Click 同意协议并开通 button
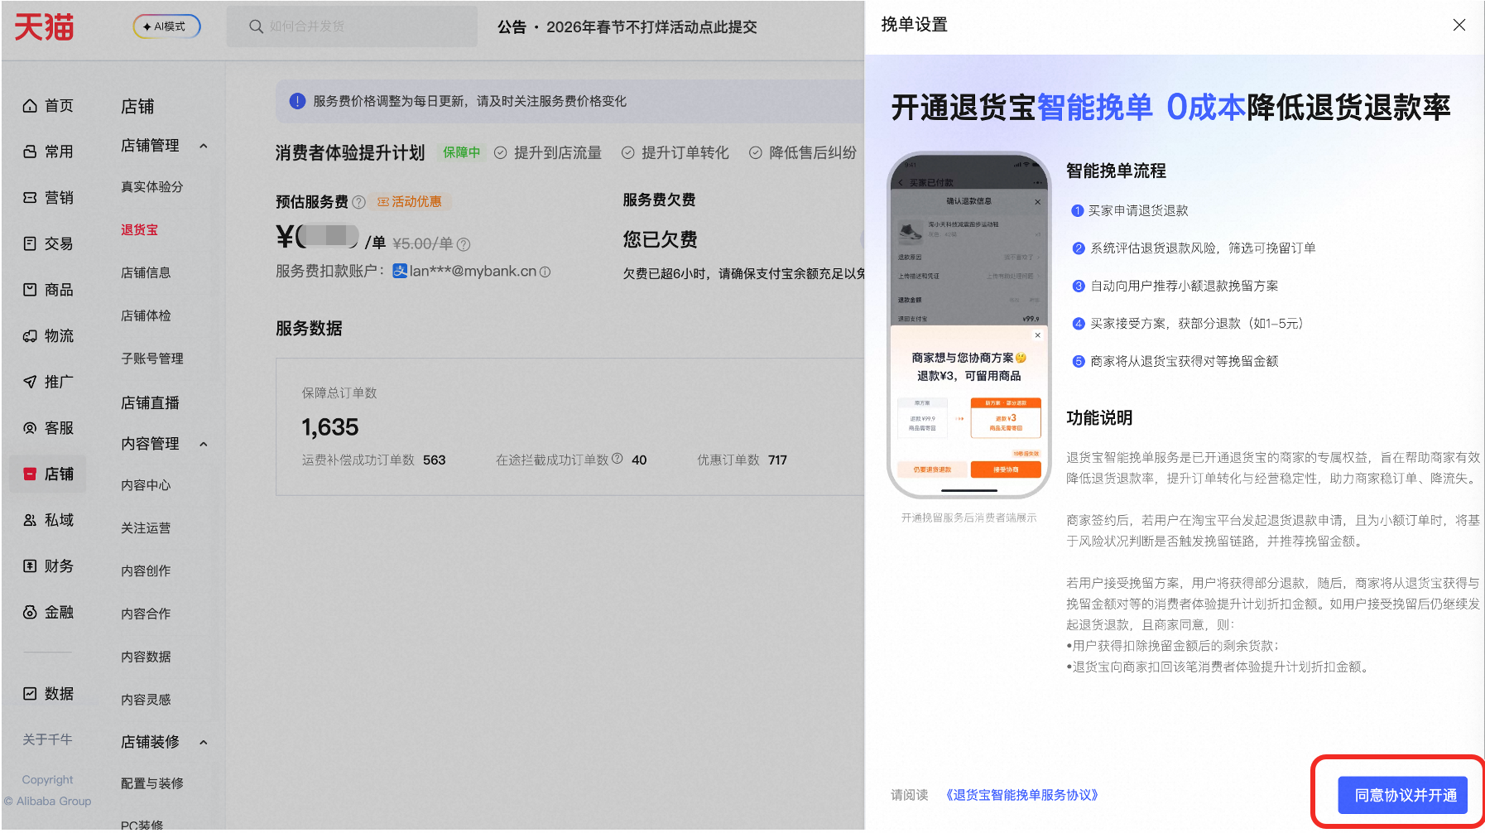1485x833 pixels. pyautogui.click(x=1405, y=795)
